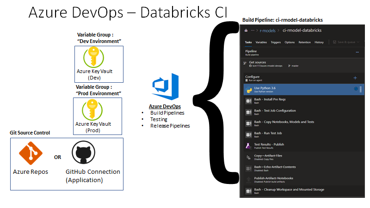
Task: Click the Azure DevOps logo
Action: click(166, 86)
